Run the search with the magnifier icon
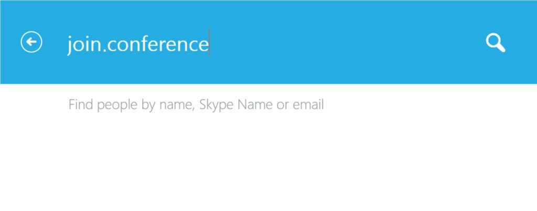The width and height of the screenshot is (537, 211). pyautogui.click(x=495, y=43)
